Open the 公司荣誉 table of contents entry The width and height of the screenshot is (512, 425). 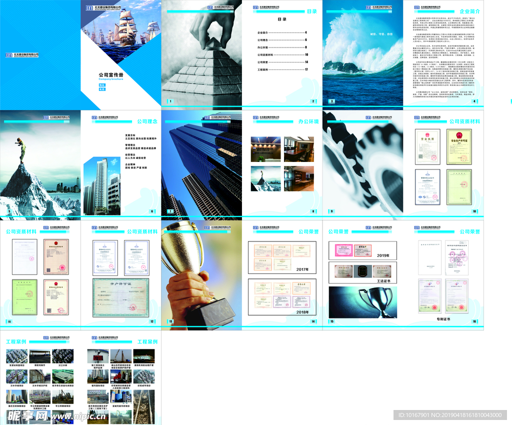[x=282, y=62]
